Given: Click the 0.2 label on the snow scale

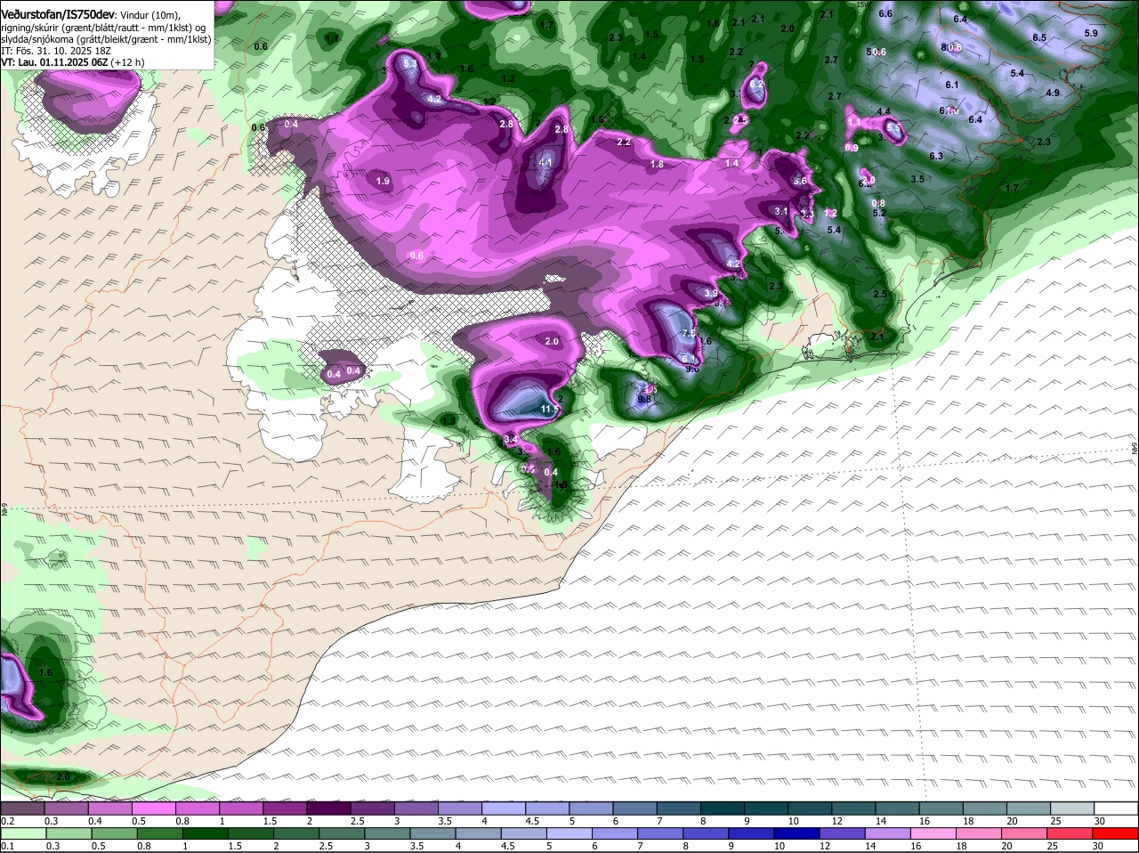Looking at the screenshot, I should pos(7,820).
